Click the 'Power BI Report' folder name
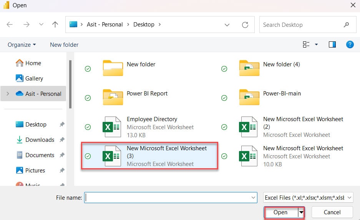The width and height of the screenshot is (360, 220). click(147, 94)
